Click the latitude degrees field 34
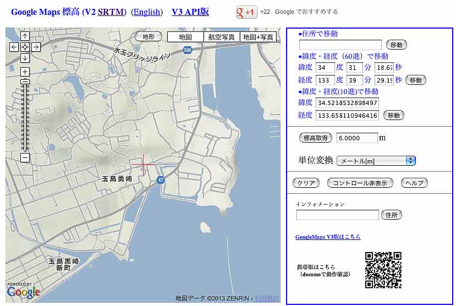Screen dimensions: 456x306 325,68
